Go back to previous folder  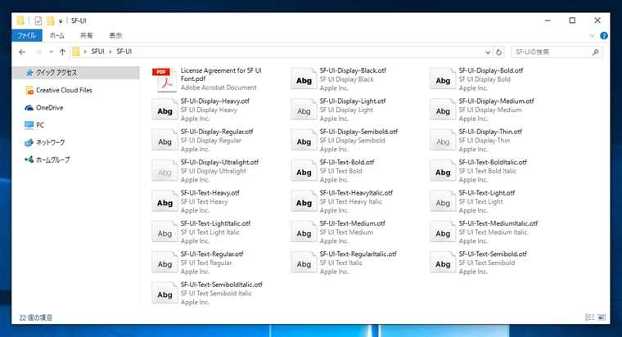[x=22, y=52]
